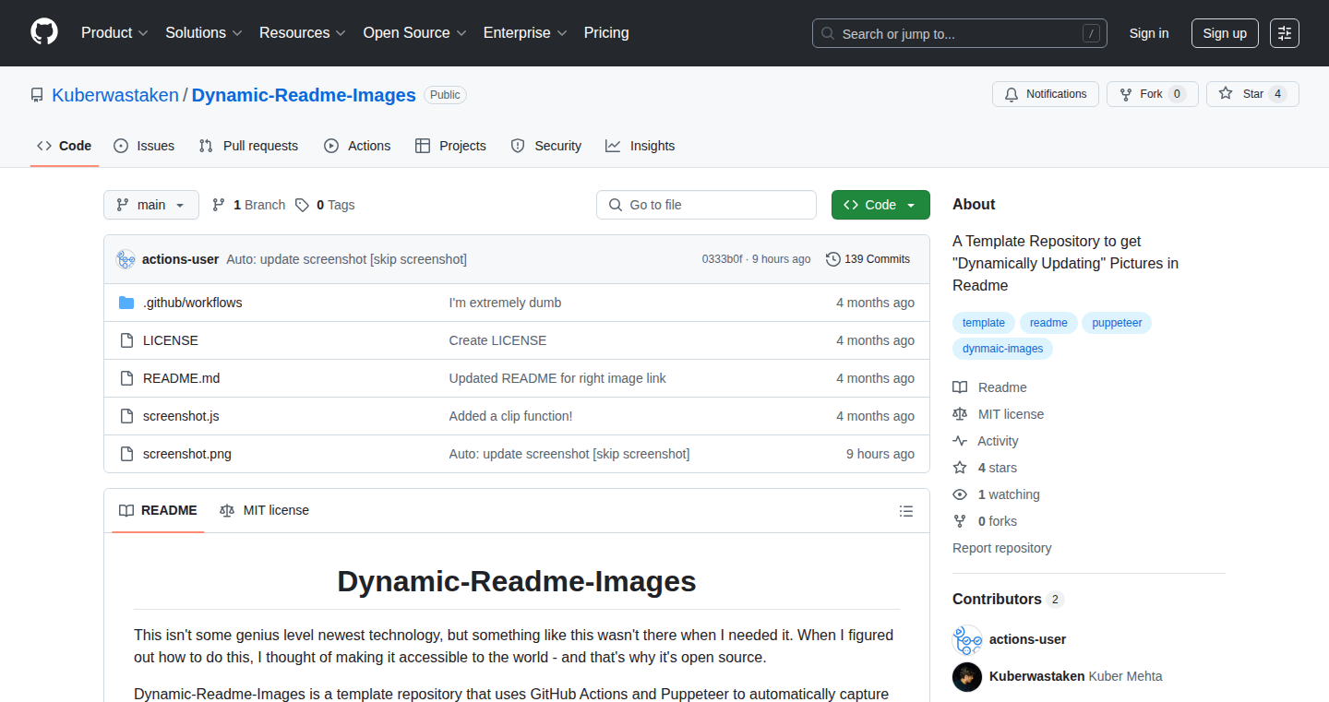Open the Projects tab

pos(450,146)
